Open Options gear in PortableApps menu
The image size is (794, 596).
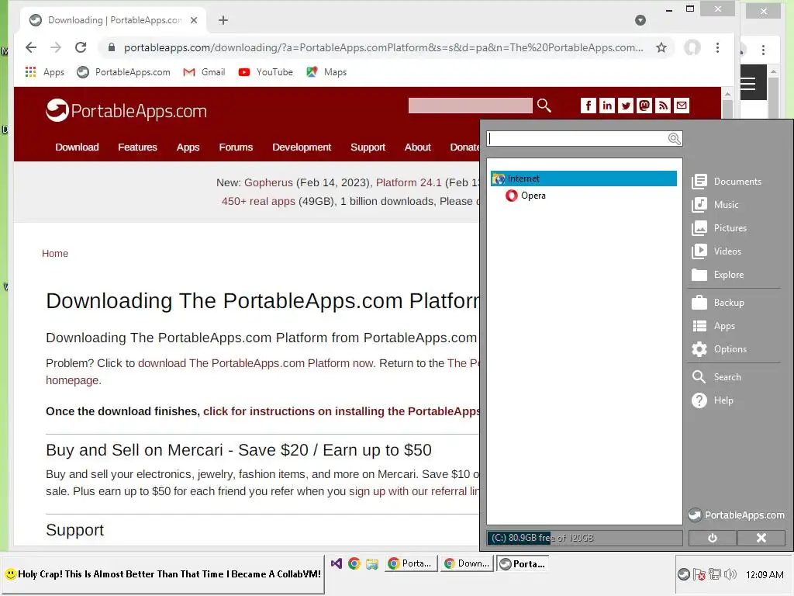pyautogui.click(x=719, y=349)
